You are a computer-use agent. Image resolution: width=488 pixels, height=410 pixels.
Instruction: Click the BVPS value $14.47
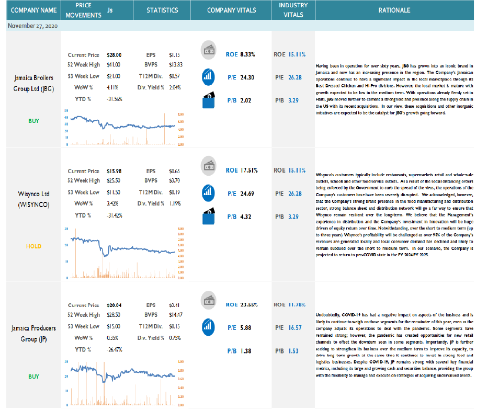coord(176,315)
